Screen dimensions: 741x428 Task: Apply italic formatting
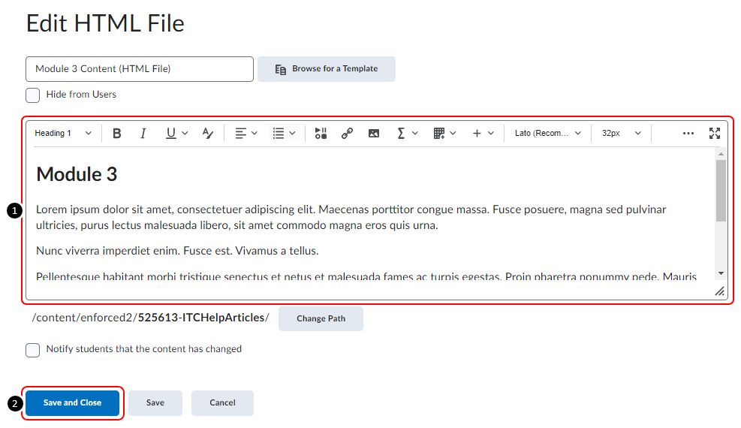[x=143, y=133]
